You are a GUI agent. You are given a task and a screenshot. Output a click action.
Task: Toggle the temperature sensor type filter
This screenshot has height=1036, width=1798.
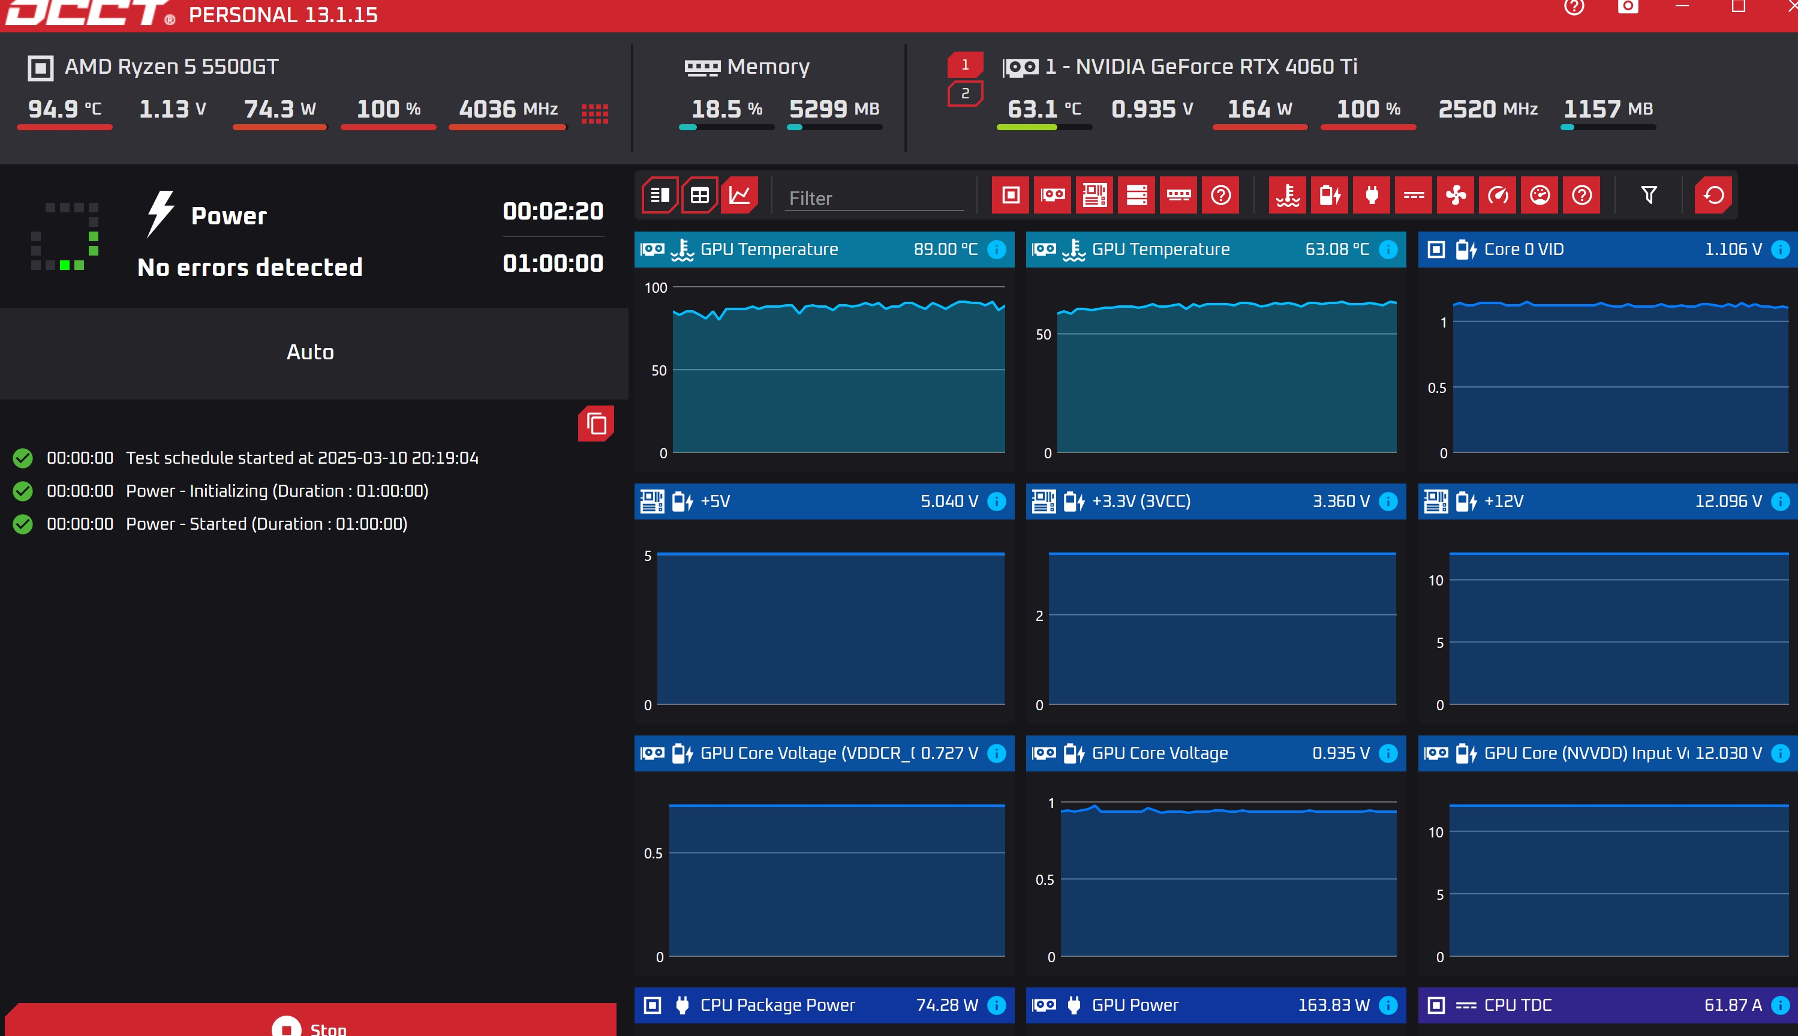tap(1288, 195)
